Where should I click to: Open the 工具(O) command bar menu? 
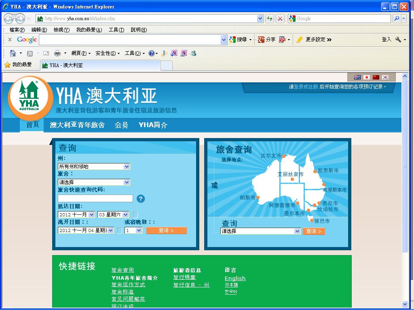click(135, 53)
